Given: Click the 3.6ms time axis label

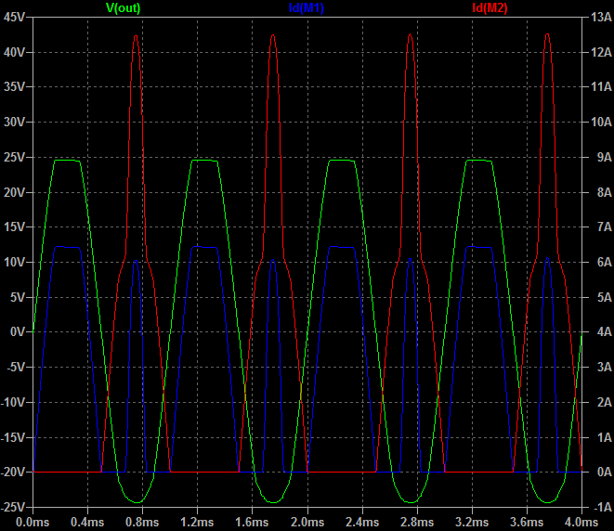Looking at the screenshot, I should [527, 523].
